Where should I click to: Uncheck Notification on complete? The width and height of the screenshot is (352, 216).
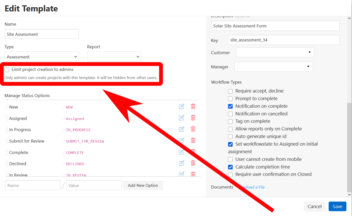[230, 106]
